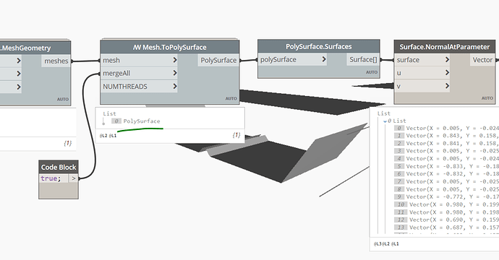Select the PolySurface item at index 0
The width and height of the screenshot is (499, 260).
point(142,121)
